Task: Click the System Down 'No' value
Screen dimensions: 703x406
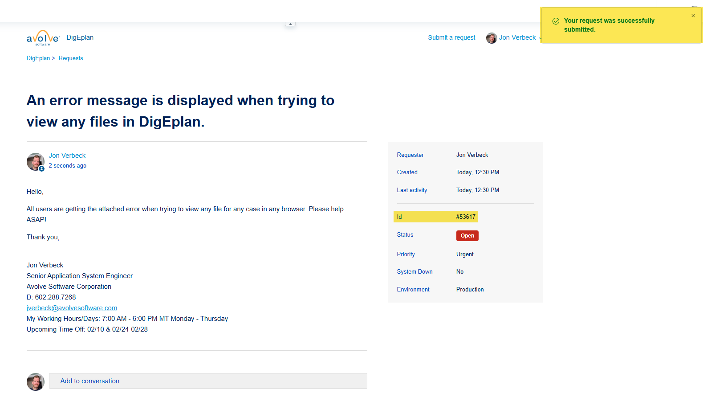Action: [460, 272]
